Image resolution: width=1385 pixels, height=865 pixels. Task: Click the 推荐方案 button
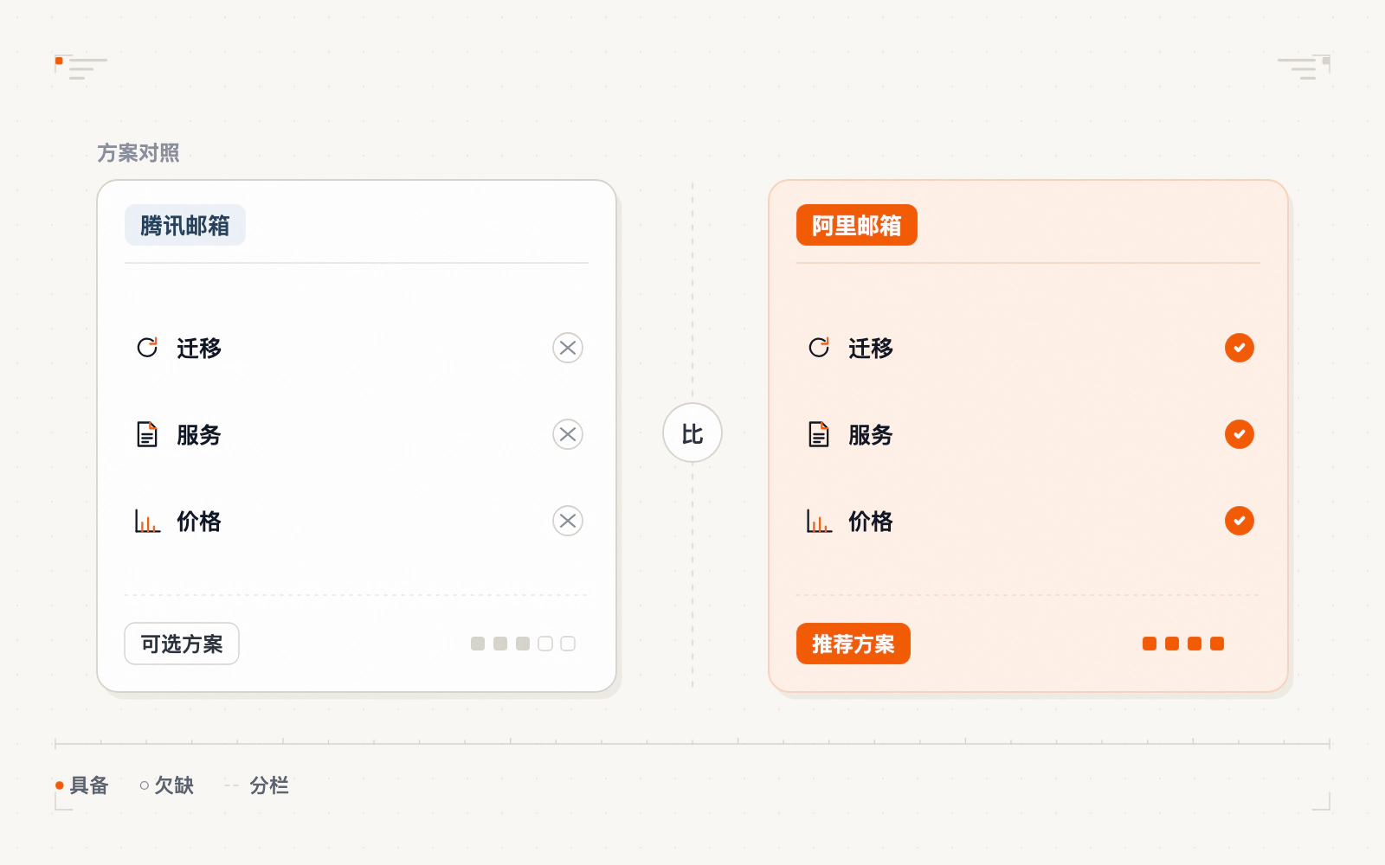coord(854,644)
